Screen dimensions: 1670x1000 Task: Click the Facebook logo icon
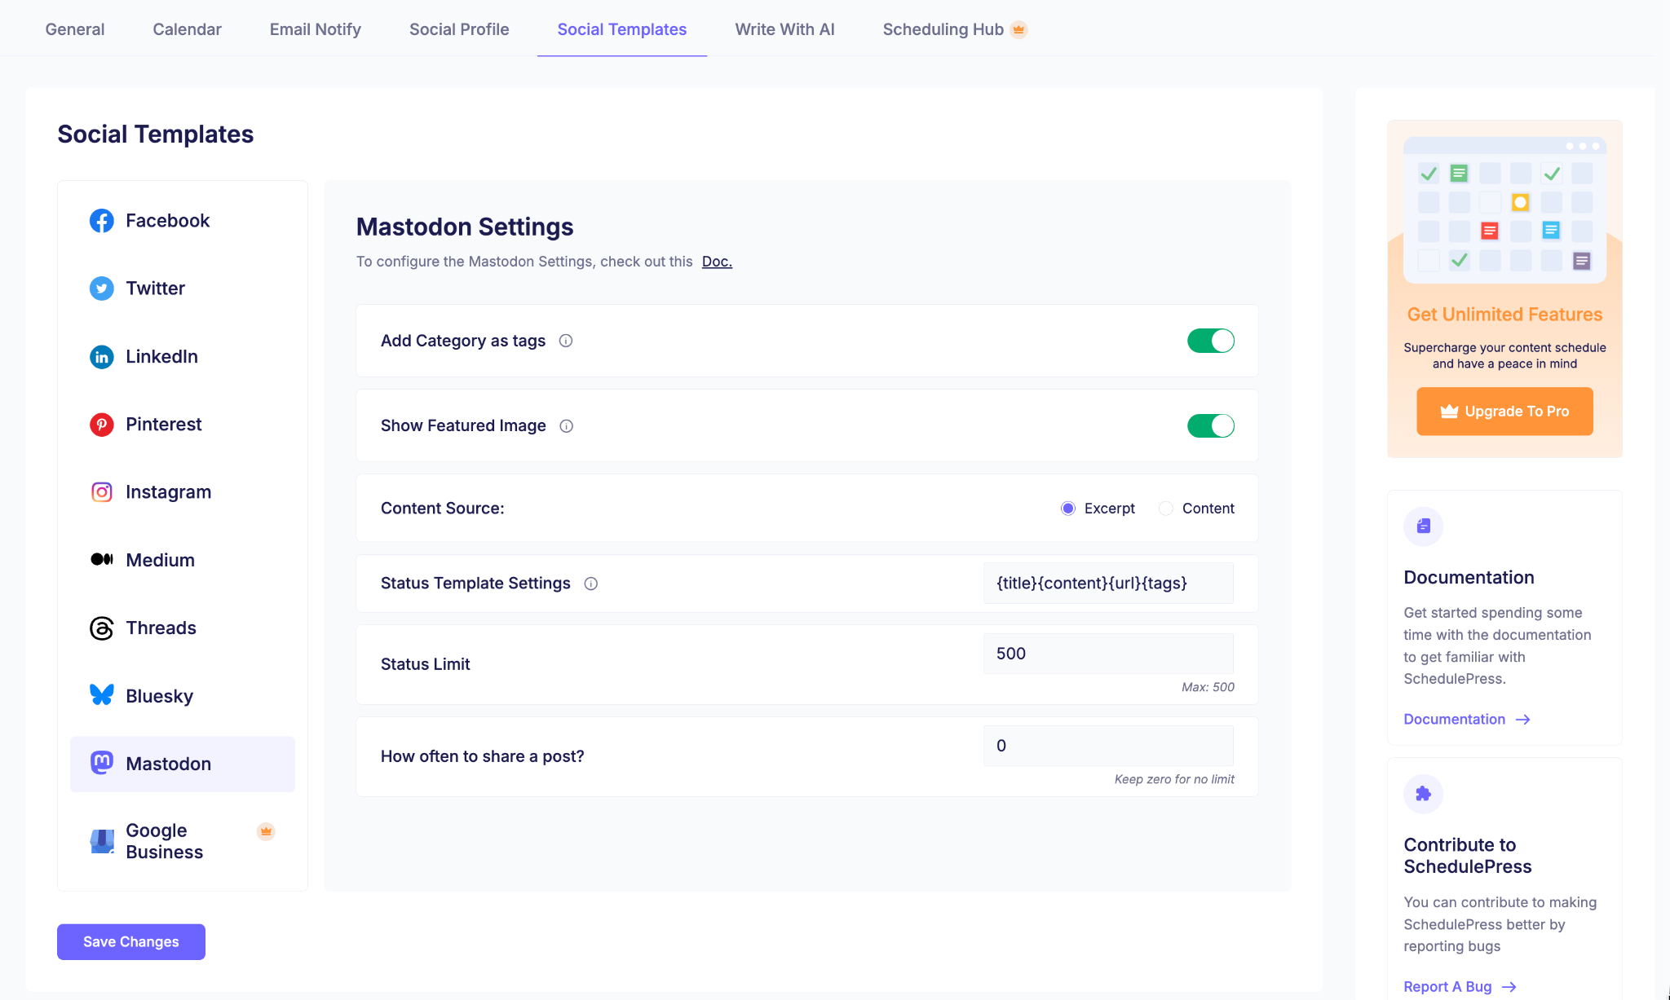click(x=101, y=221)
